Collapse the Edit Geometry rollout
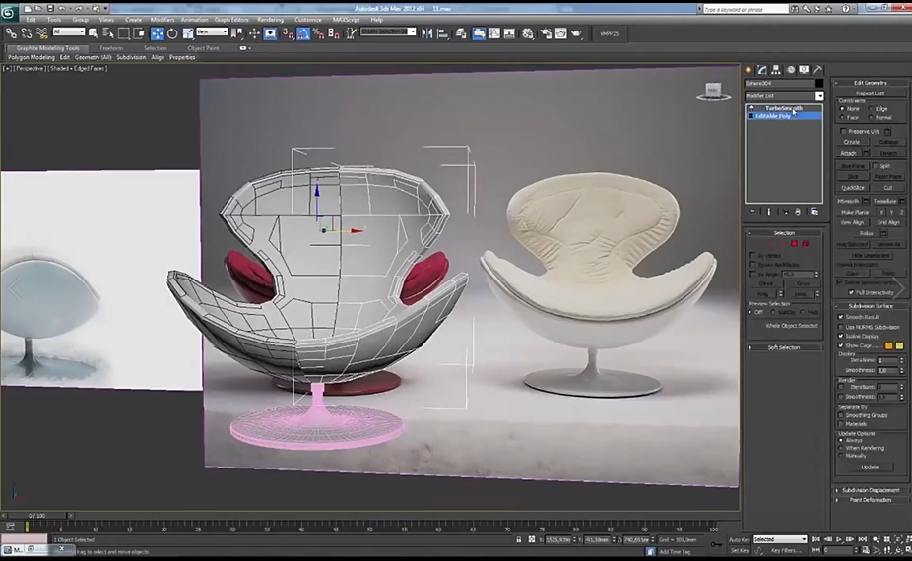Viewport: 912px width, 561px height. 870,83
